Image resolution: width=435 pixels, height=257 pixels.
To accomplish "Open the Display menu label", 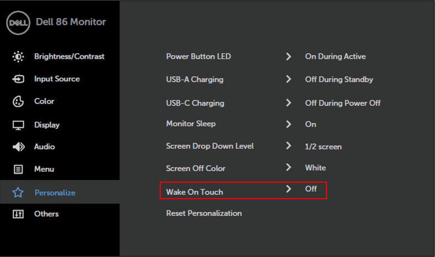I will coord(47,125).
